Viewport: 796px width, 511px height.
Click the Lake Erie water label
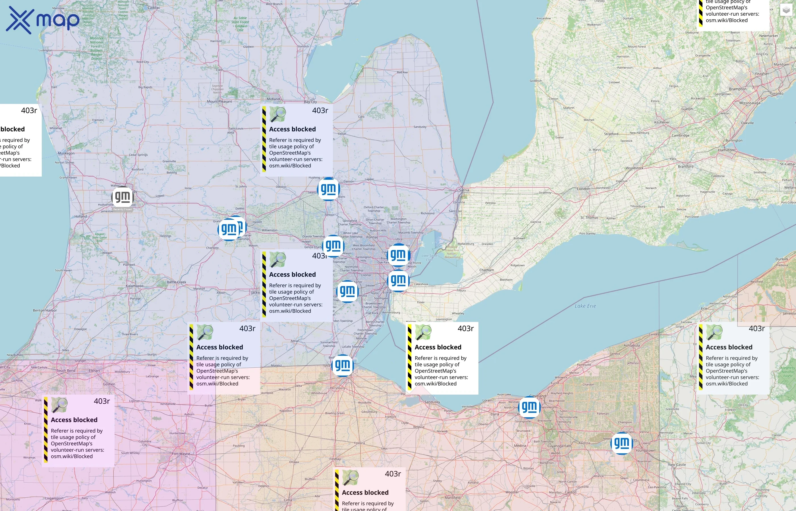(585, 306)
